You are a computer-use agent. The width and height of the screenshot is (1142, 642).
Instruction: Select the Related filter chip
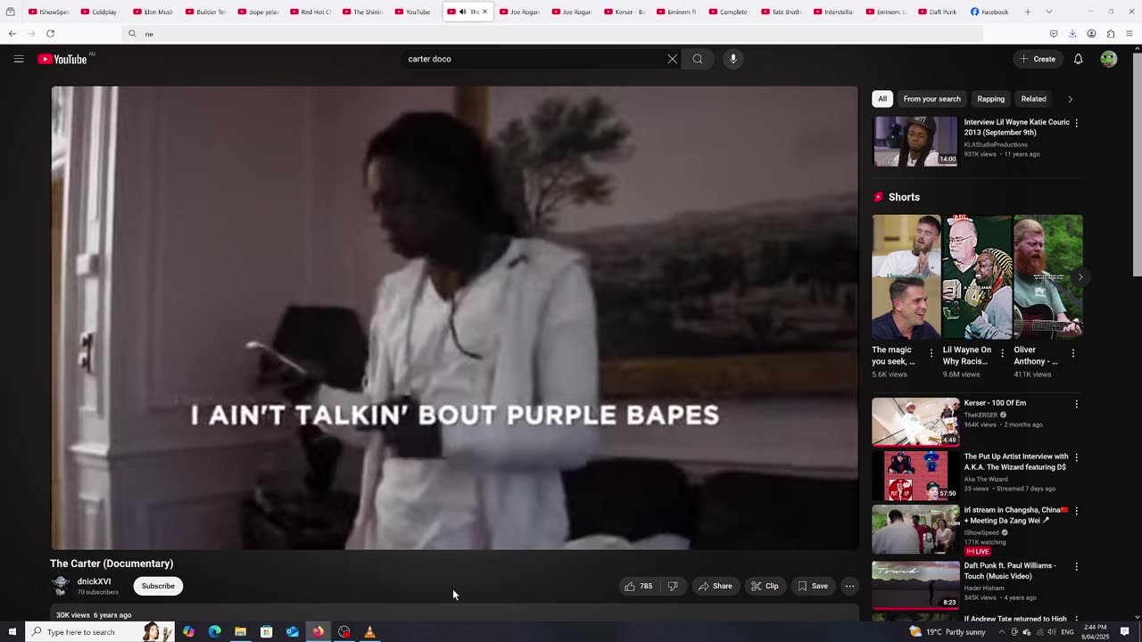[x=1033, y=99]
